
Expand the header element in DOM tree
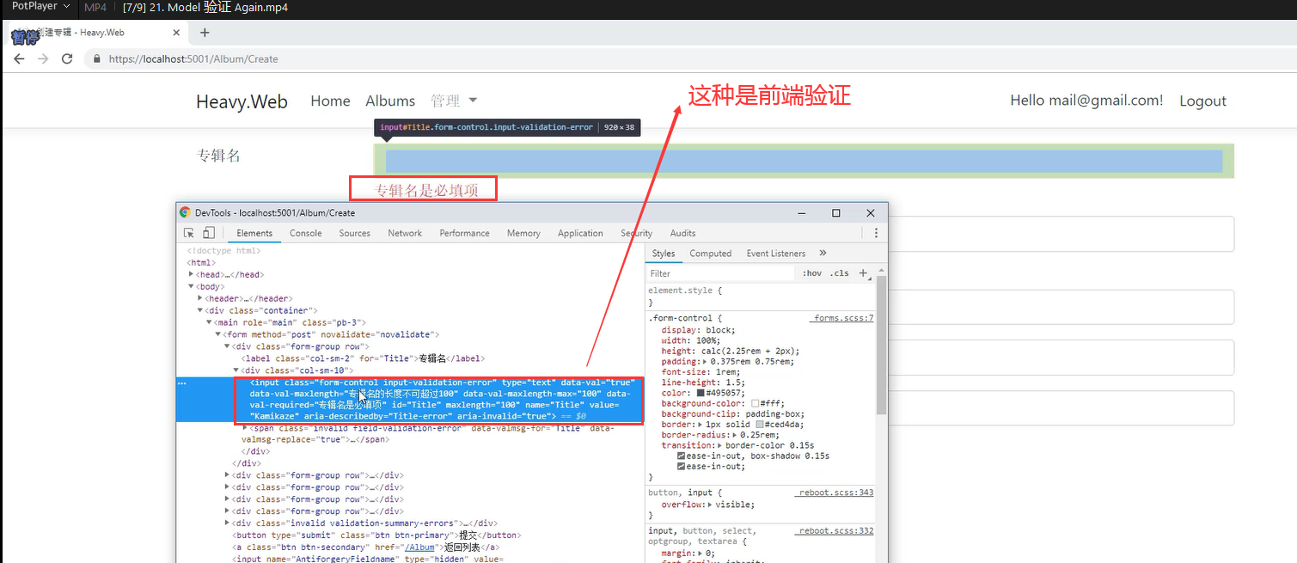point(200,298)
